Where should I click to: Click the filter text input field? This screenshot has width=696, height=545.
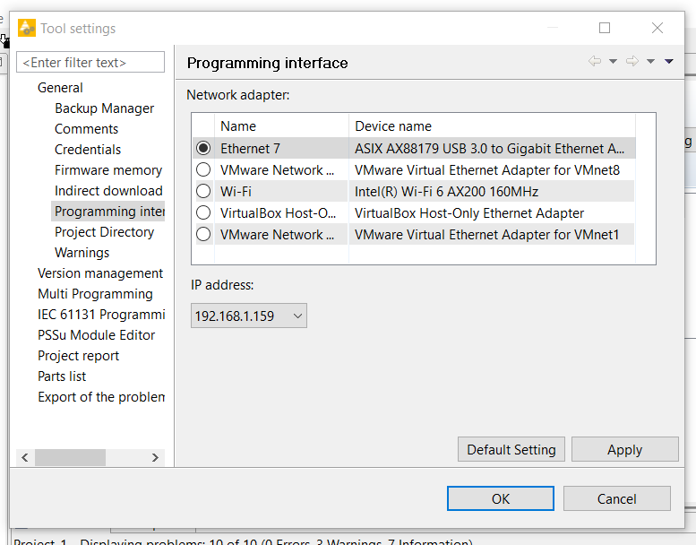[90, 62]
